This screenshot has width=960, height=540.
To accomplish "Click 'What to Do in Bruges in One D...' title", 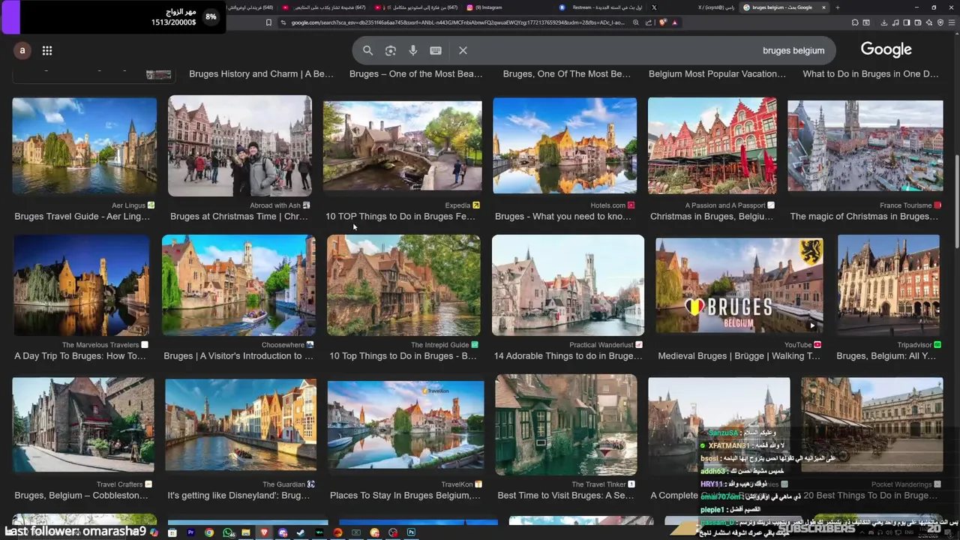I will coord(871,74).
